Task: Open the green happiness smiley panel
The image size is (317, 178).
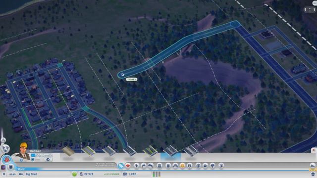Action: tap(74, 174)
